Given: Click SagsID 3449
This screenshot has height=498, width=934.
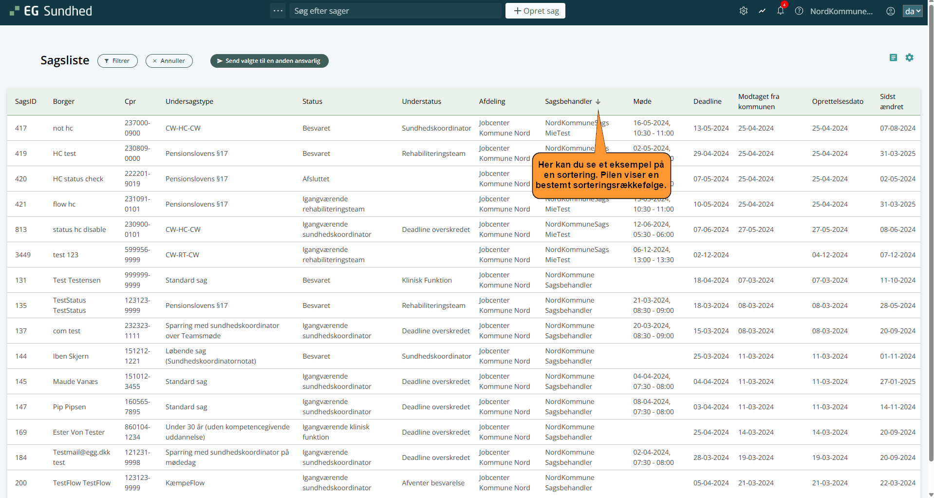Looking at the screenshot, I should tap(23, 255).
